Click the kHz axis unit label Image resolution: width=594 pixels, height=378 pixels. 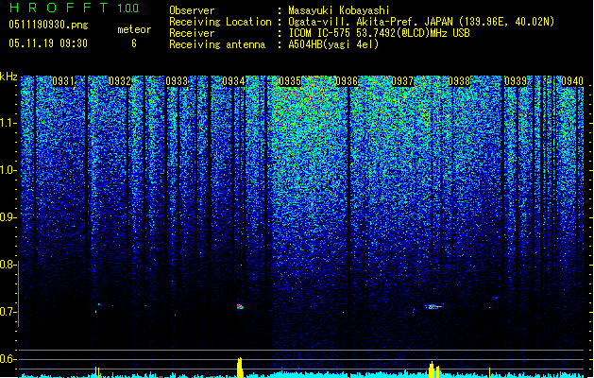point(8,77)
